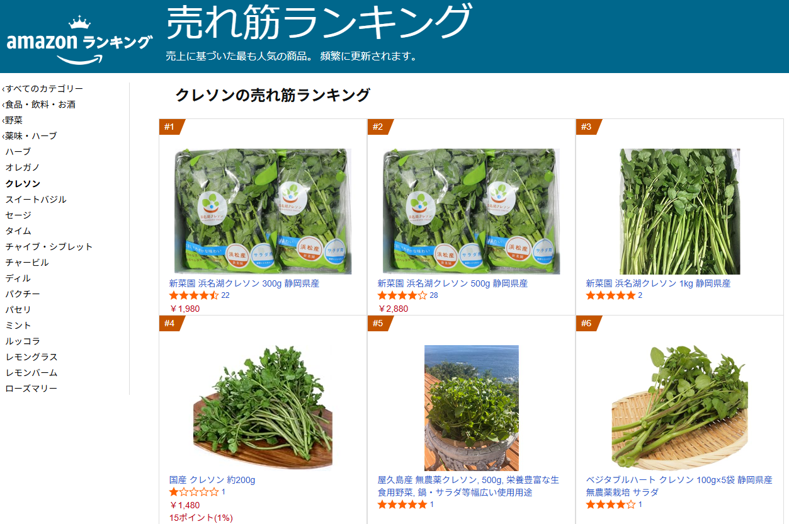Click the star rating of the #1 product
Viewport: 789px width, 524px height.
coord(194,295)
